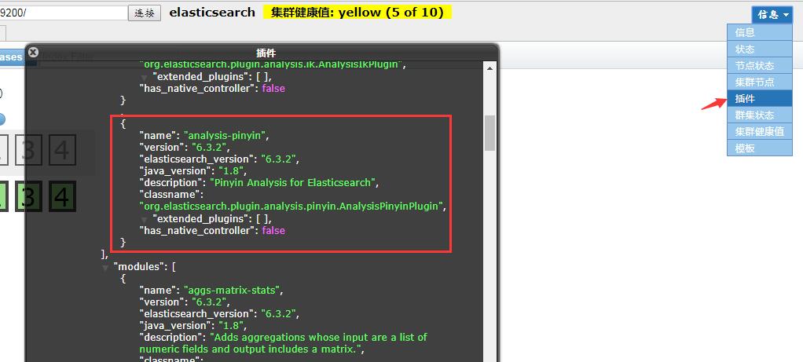Click the "Adds aggregations whose input" description
Viewport: 803px width, 362px height.
[x=283, y=343]
